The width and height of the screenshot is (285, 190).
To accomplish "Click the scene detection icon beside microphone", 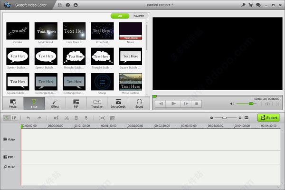I will pyautogui.click(x=102, y=118).
